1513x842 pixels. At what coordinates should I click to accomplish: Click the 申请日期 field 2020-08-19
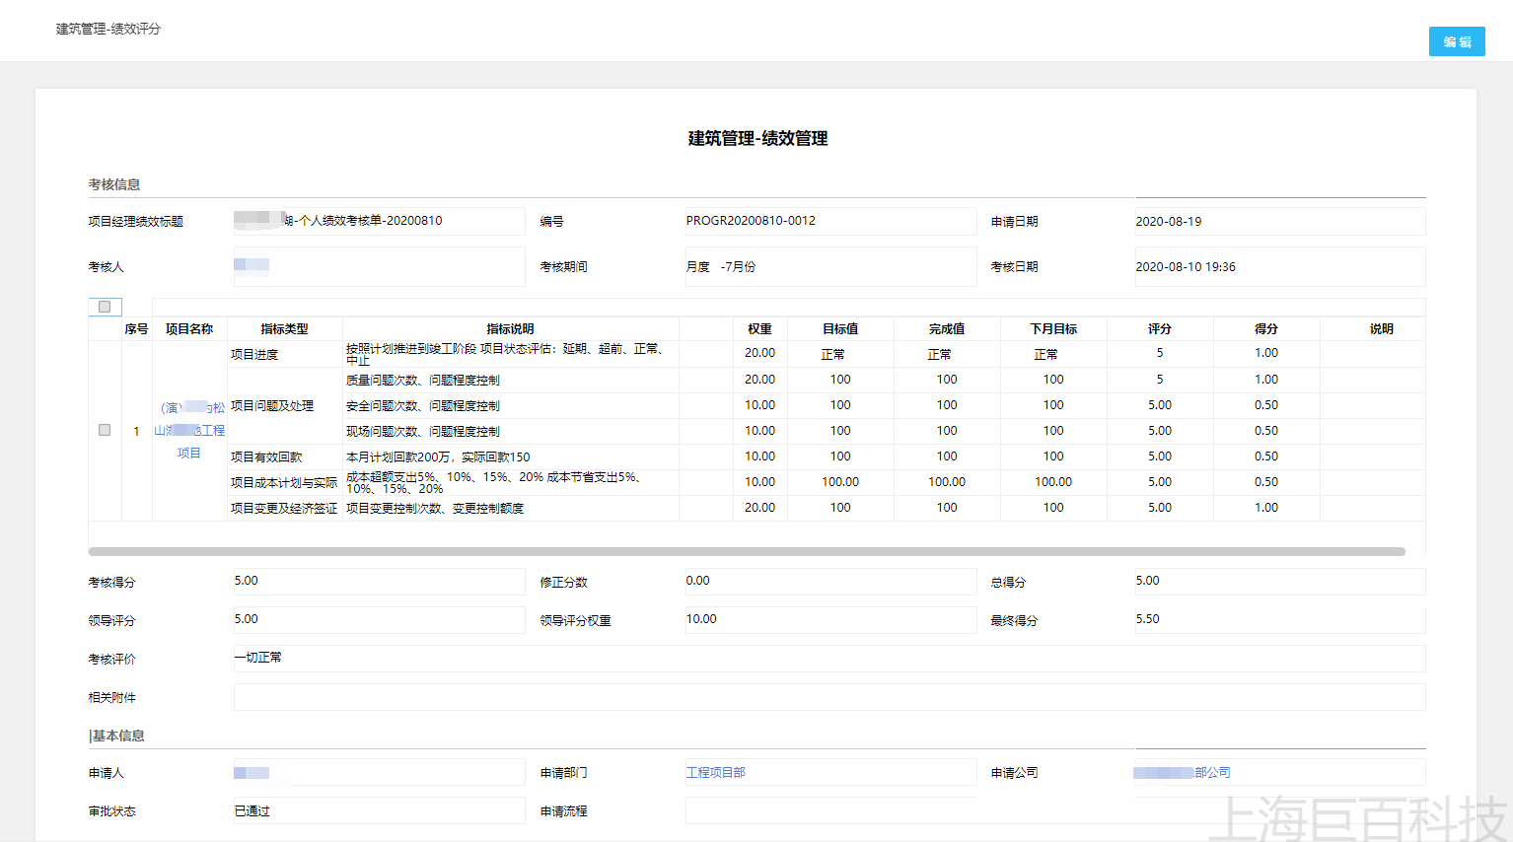pos(1280,221)
